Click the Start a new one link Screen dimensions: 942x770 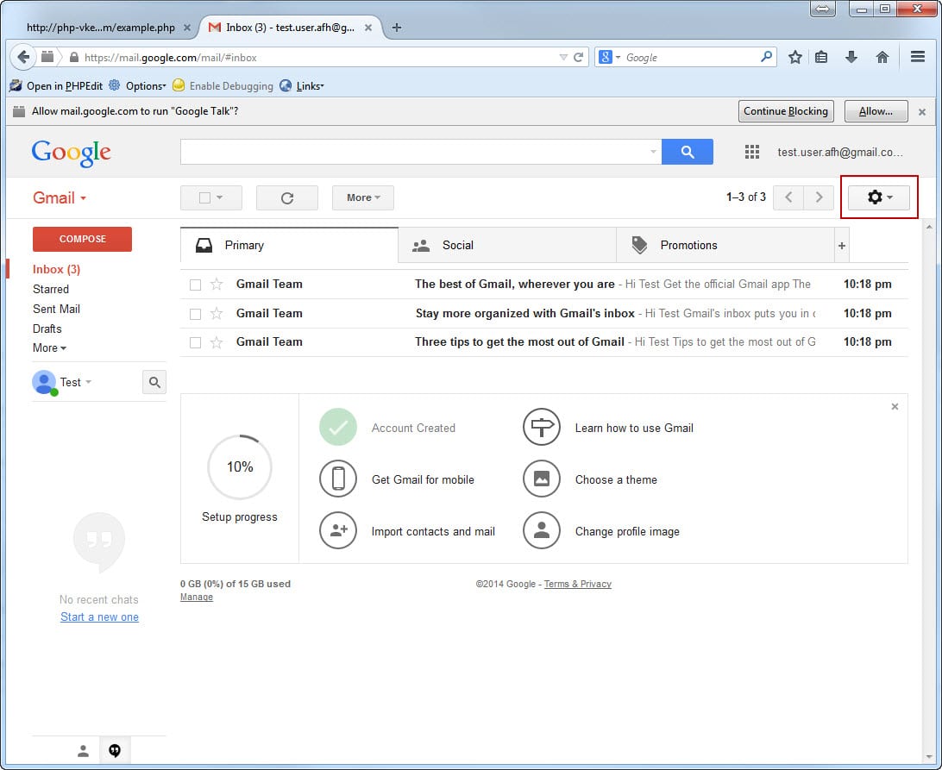(x=99, y=617)
